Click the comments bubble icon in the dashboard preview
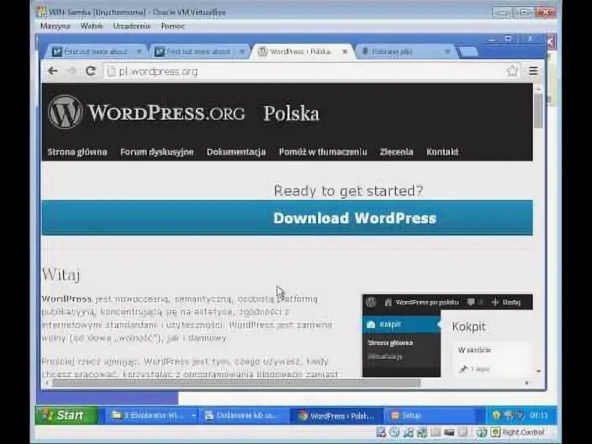This screenshot has width=592, height=444. 471,302
